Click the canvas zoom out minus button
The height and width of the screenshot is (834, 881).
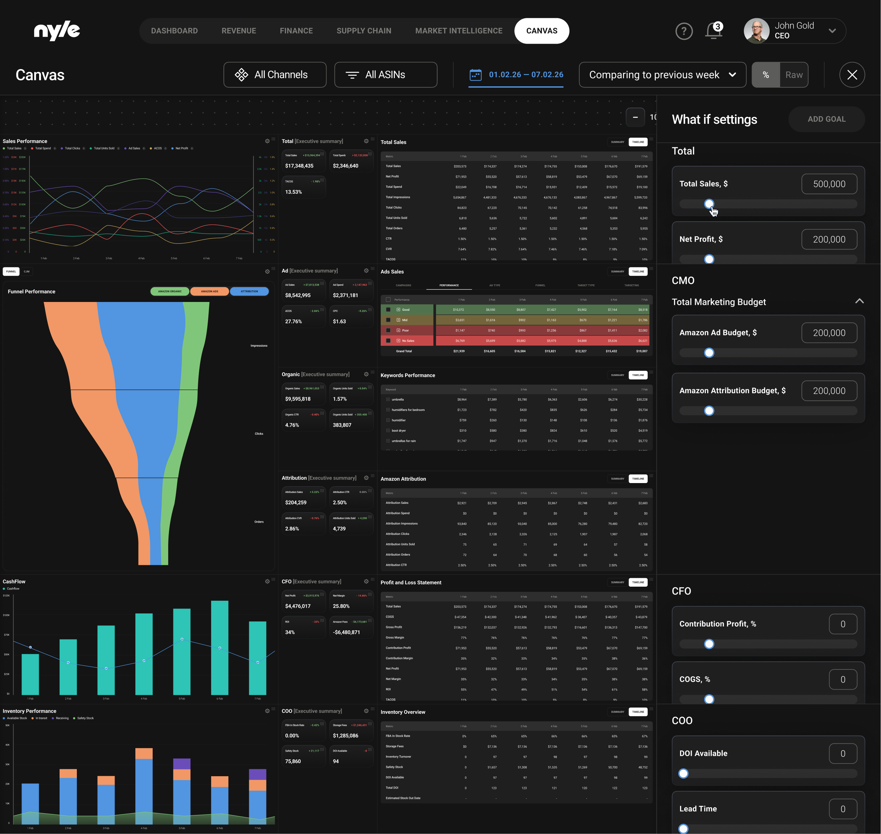point(635,117)
